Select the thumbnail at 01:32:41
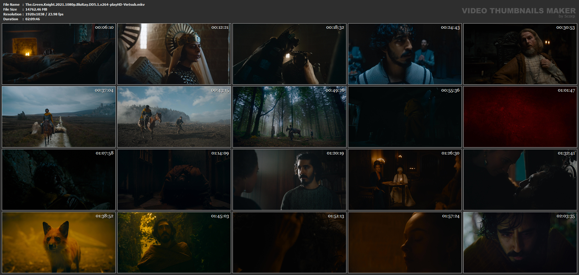The height and width of the screenshot is (275, 579). [520, 180]
